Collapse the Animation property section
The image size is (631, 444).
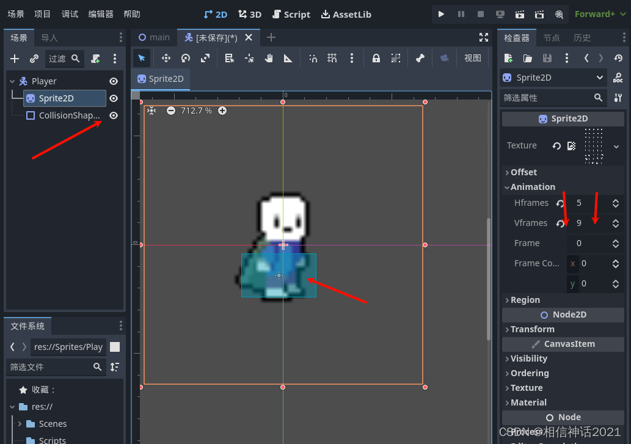point(563,187)
